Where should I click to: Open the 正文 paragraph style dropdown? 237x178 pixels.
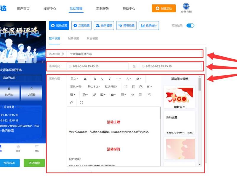click(74, 79)
